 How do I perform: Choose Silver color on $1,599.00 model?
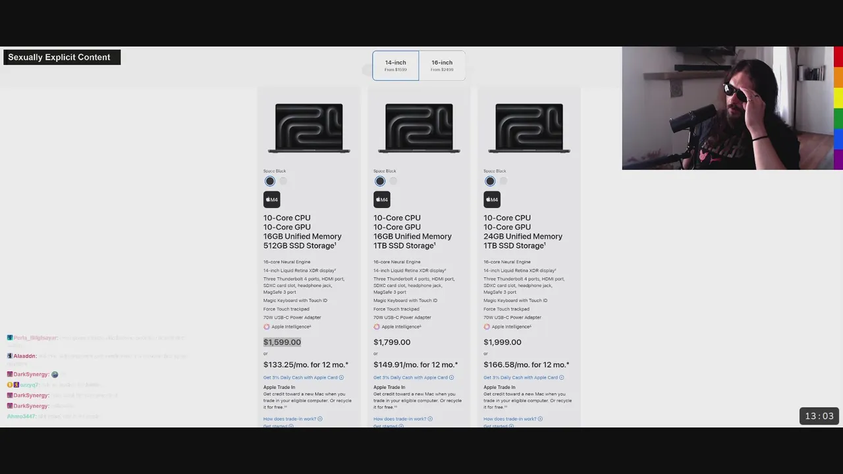283,181
